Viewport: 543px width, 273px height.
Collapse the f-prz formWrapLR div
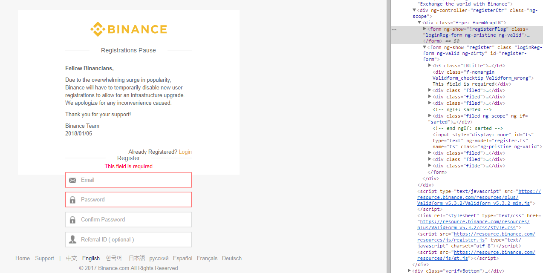(x=419, y=23)
